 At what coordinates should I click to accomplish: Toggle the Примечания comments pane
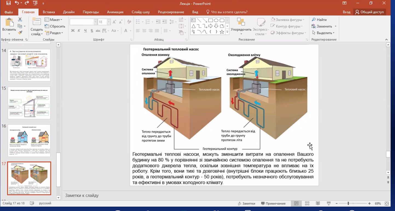[x=273, y=203]
